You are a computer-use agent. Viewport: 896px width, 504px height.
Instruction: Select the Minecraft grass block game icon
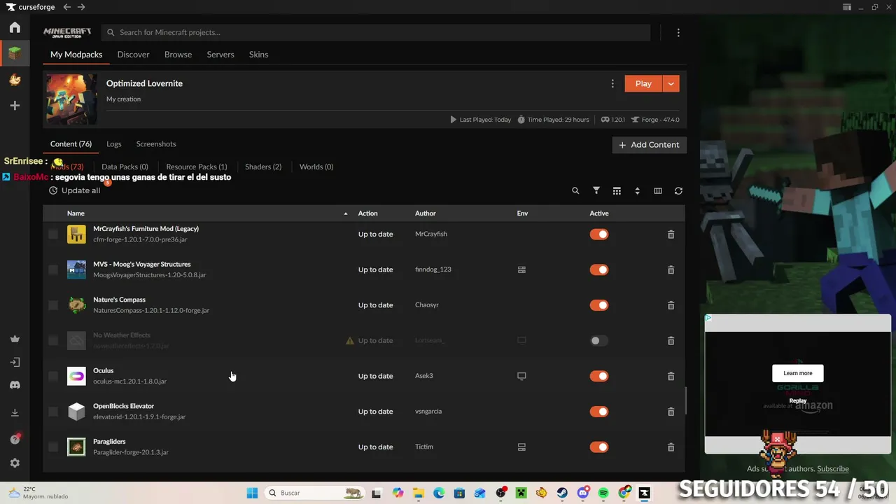[15, 53]
